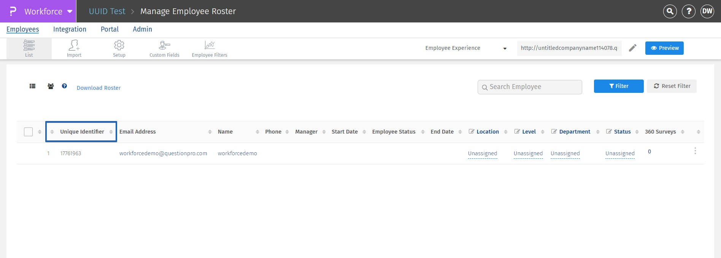The image size is (721, 258).
Task: Sort by the Email Address column
Action: (210, 132)
